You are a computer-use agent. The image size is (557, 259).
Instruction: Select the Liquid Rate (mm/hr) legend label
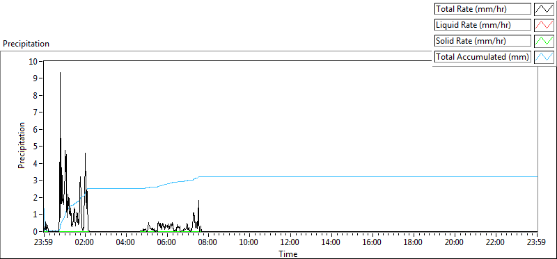click(x=483, y=25)
